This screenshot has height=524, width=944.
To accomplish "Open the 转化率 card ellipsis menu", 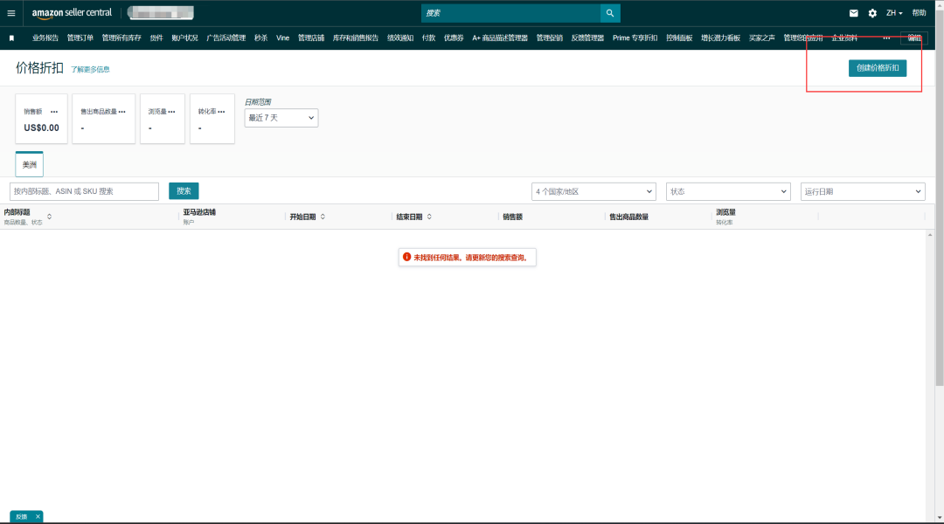I will coord(221,112).
